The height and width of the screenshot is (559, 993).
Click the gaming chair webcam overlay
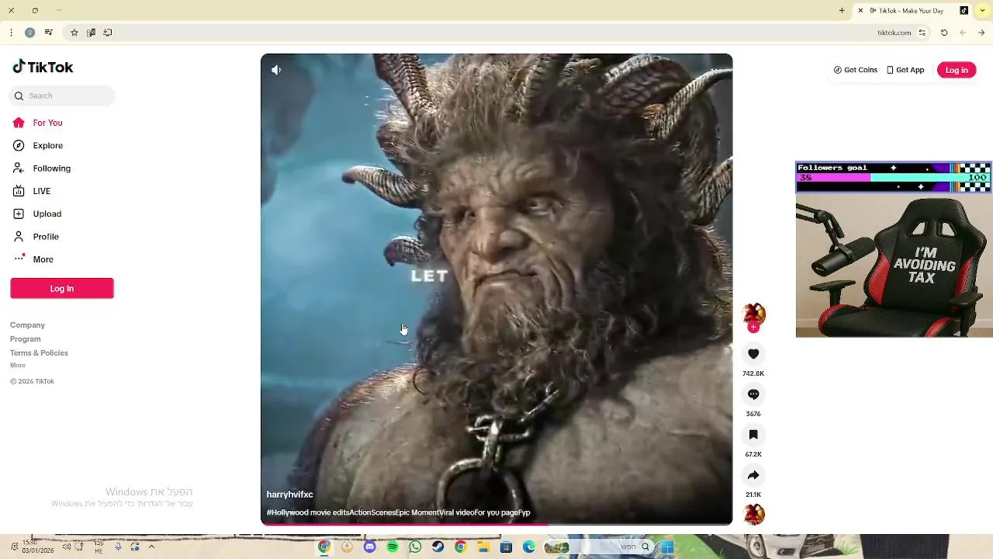pyautogui.click(x=894, y=265)
